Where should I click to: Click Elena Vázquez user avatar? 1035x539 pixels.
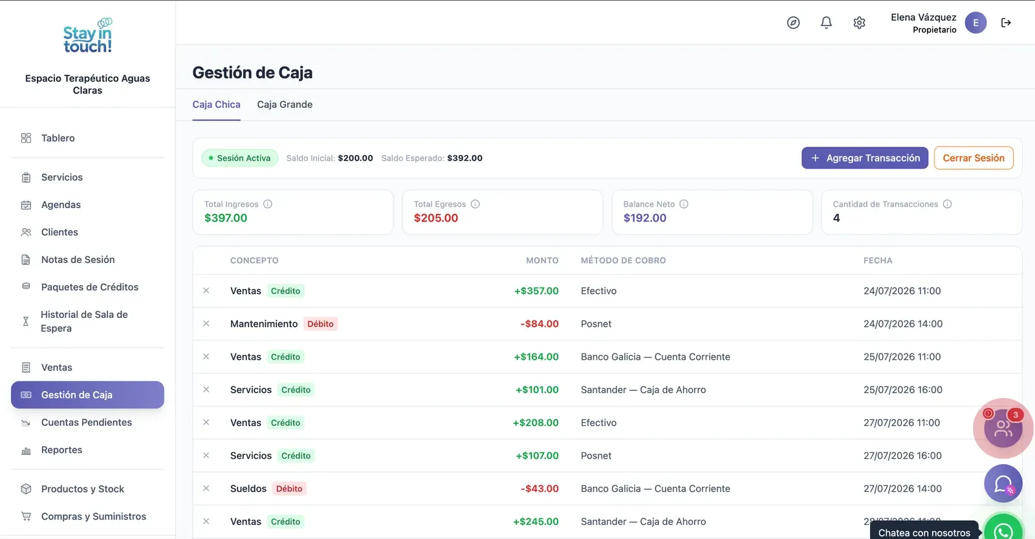click(x=975, y=23)
